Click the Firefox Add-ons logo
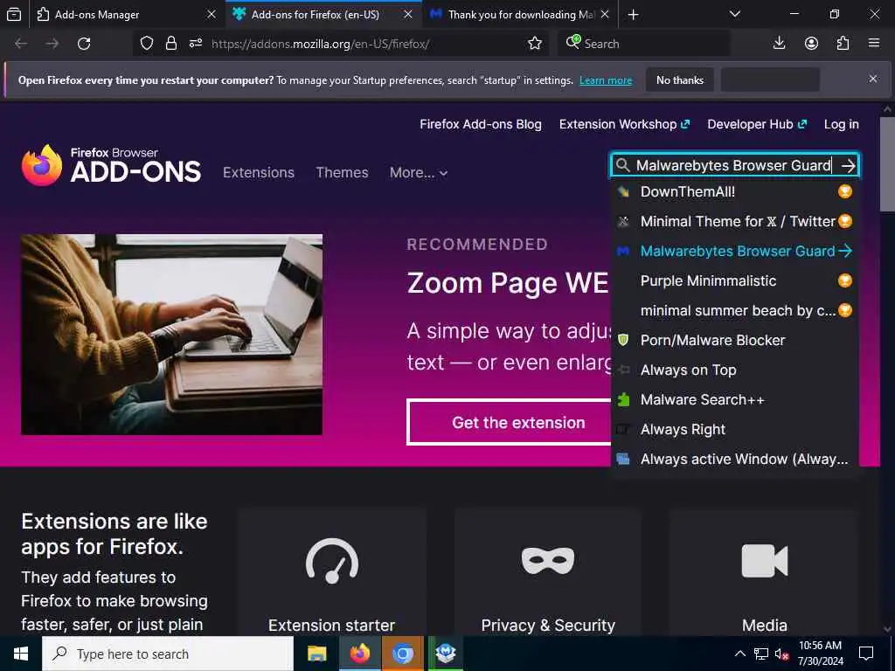 coord(111,165)
